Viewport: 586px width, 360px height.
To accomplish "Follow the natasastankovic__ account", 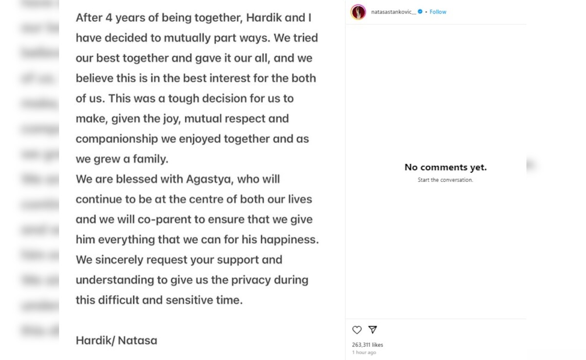I will click(x=438, y=12).
